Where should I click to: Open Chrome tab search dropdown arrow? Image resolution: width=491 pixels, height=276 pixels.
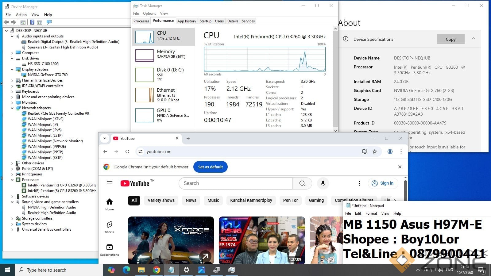coord(105,138)
